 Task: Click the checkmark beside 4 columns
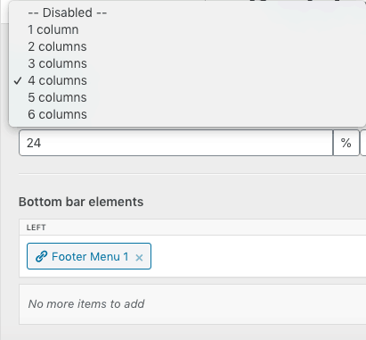[18, 80]
